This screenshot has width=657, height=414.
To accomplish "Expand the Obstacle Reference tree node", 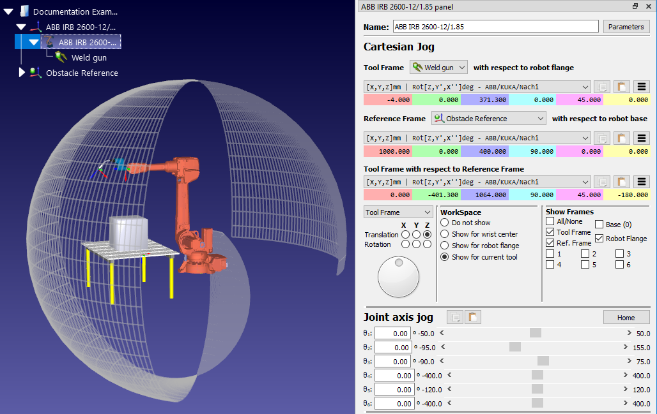I will coord(22,73).
